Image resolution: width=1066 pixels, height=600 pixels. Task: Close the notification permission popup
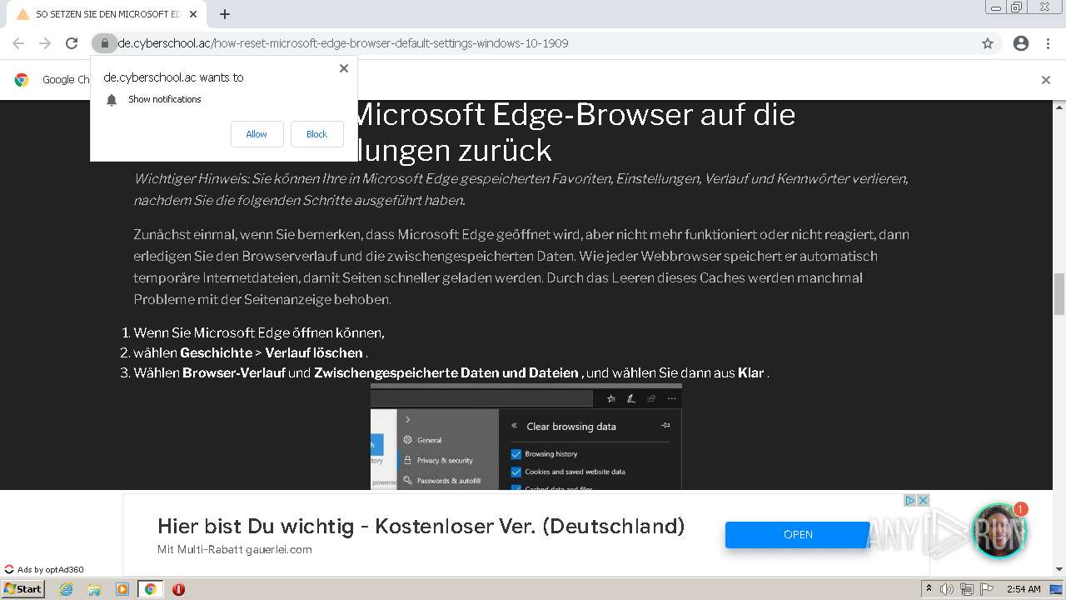click(344, 68)
